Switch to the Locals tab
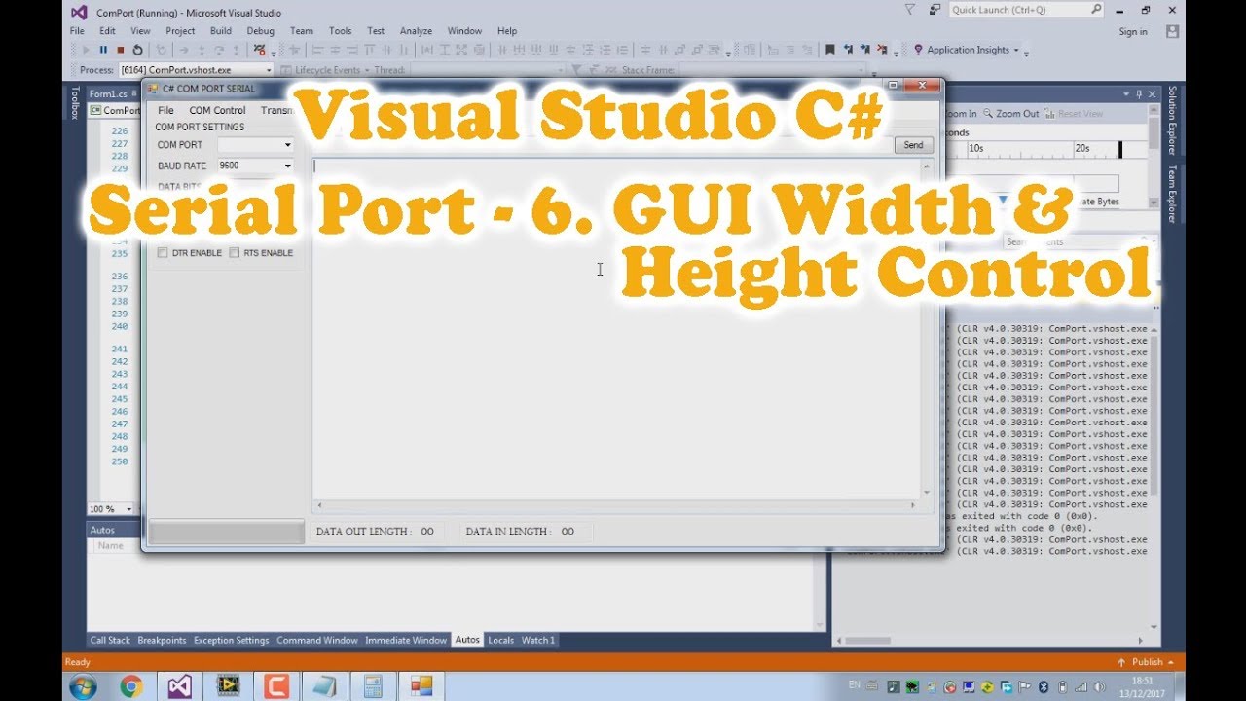 tap(500, 640)
